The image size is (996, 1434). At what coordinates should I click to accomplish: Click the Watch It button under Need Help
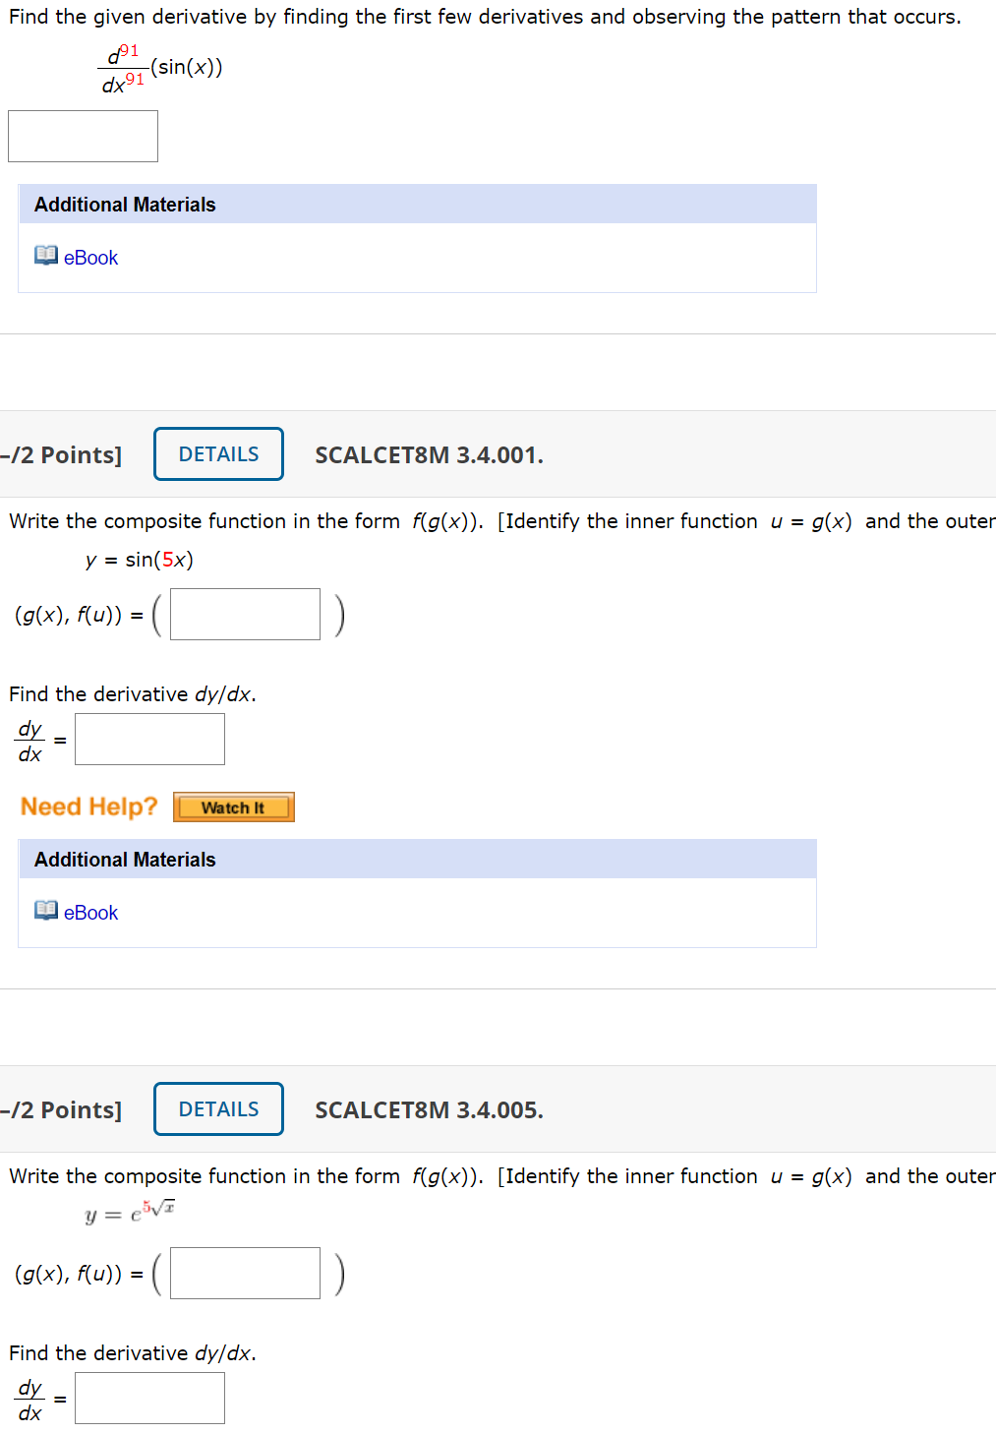[233, 807]
